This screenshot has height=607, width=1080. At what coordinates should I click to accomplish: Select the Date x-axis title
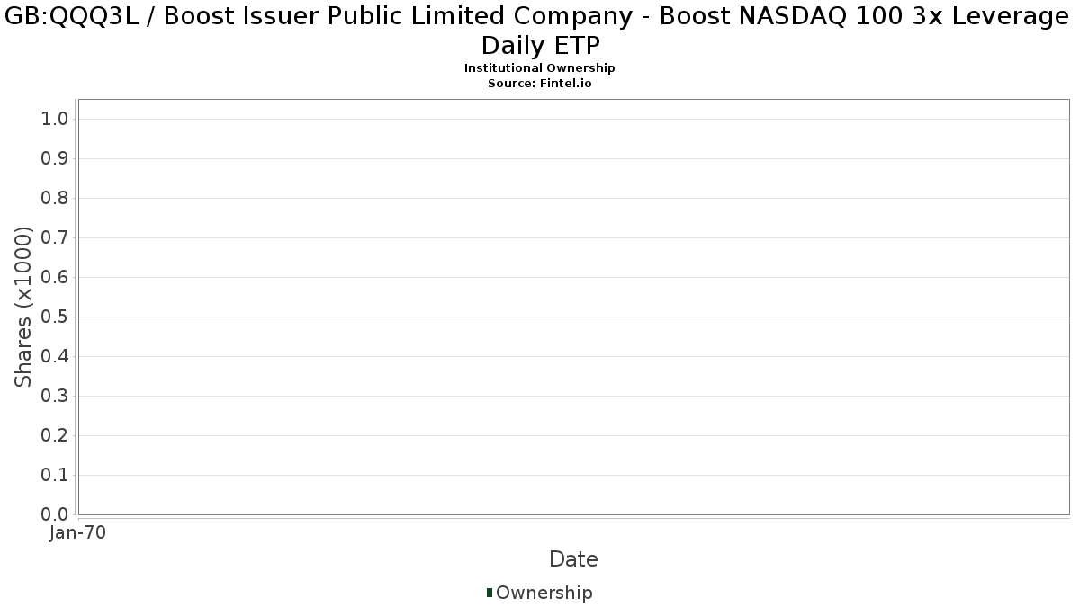(x=573, y=559)
